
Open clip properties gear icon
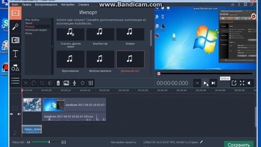pos(82,83)
